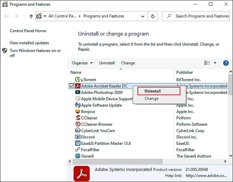The width and height of the screenshot is (233, 182).
Task: Expand breadcrumb chevron after All Control Panel
Action: (80, 16)
